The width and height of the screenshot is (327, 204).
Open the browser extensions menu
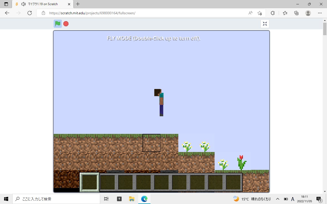273,13
